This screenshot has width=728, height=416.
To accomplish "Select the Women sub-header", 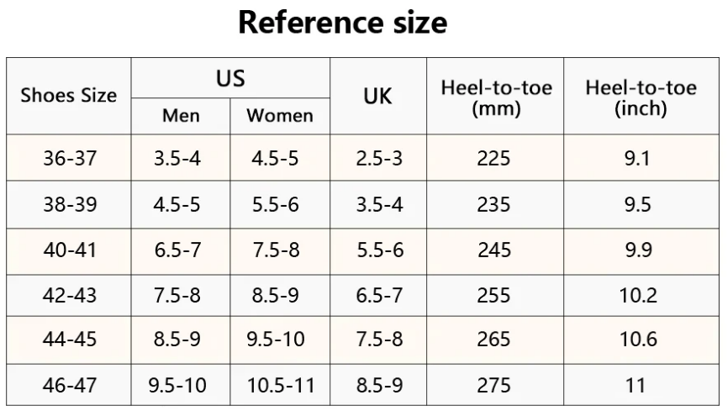I will [280, 116].
